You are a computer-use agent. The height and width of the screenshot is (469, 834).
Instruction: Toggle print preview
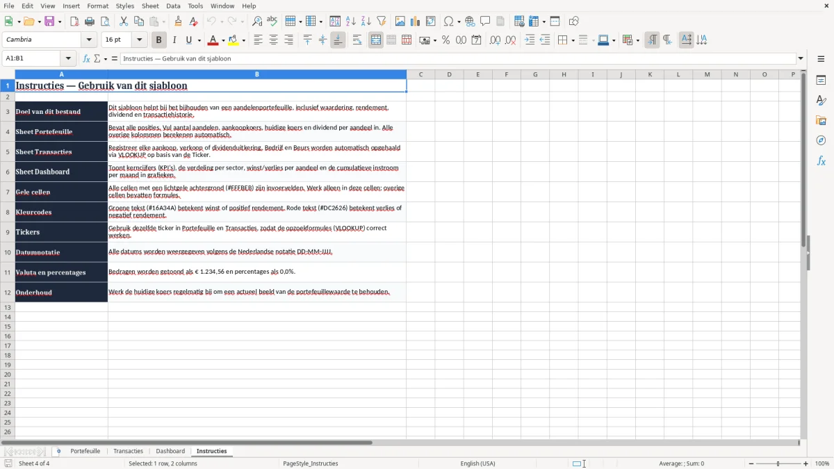[105, 22]
